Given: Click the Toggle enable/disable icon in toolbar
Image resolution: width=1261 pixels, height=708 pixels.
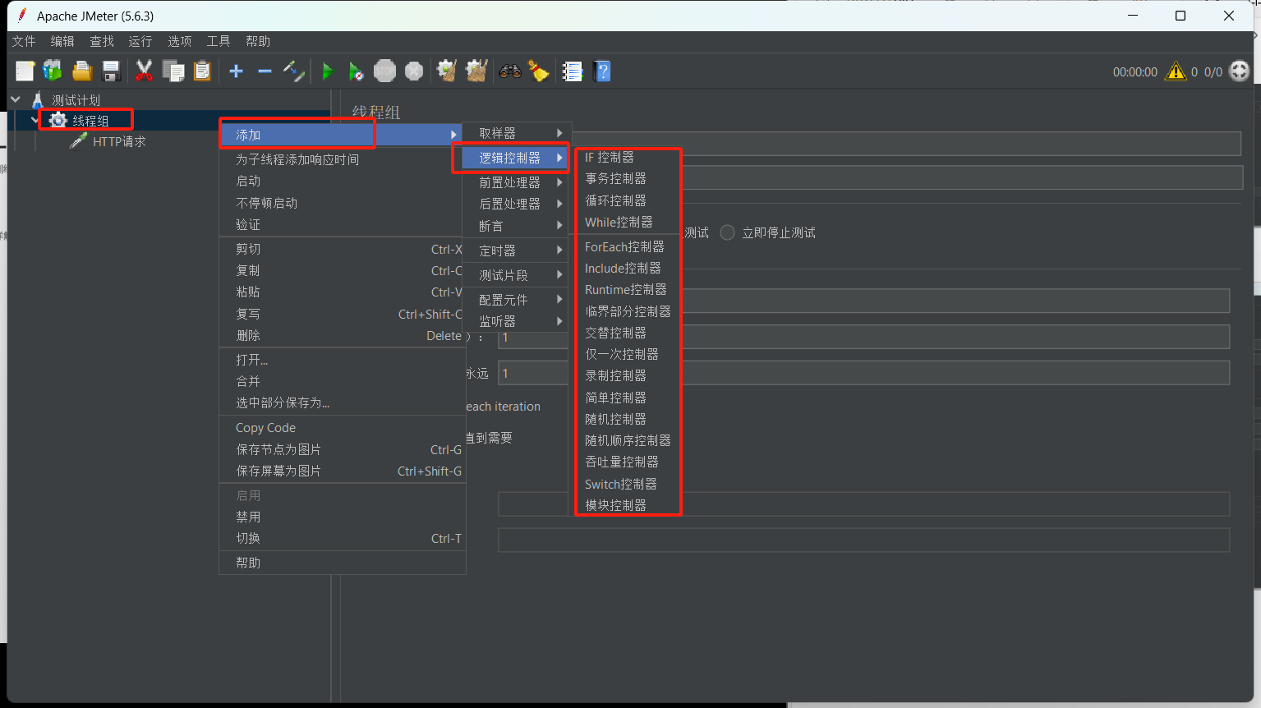Looking at the screenshot, I should click(x=293, y=71).
